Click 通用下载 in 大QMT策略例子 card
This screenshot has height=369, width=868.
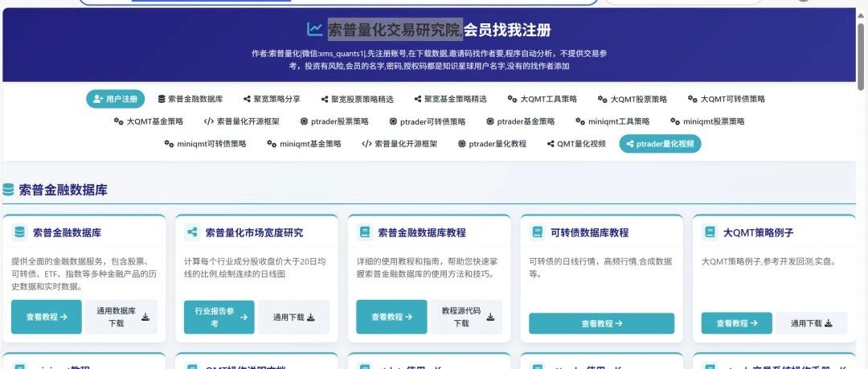coord(812,323)
